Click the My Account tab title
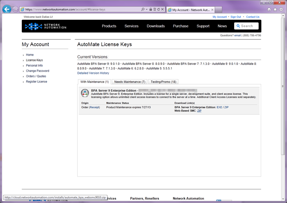The width and height of the screenshot is (287, 203). [x=191, y=10]
